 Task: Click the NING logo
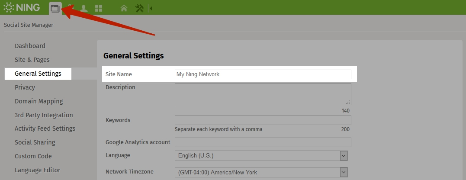click(x=22, y=7)
